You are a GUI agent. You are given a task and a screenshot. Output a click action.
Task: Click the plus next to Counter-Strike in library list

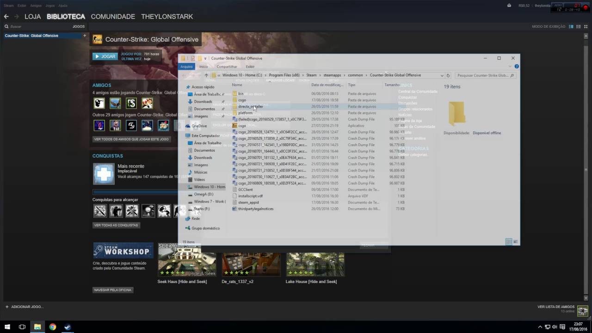(x=84, y=36)
